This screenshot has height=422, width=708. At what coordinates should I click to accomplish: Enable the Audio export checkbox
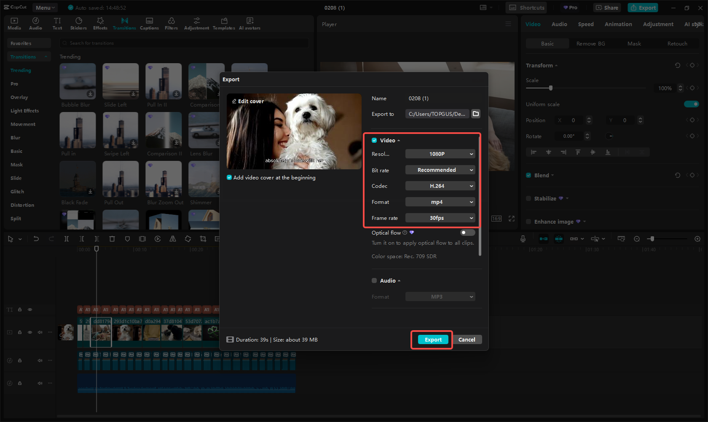tap(374, 280)
